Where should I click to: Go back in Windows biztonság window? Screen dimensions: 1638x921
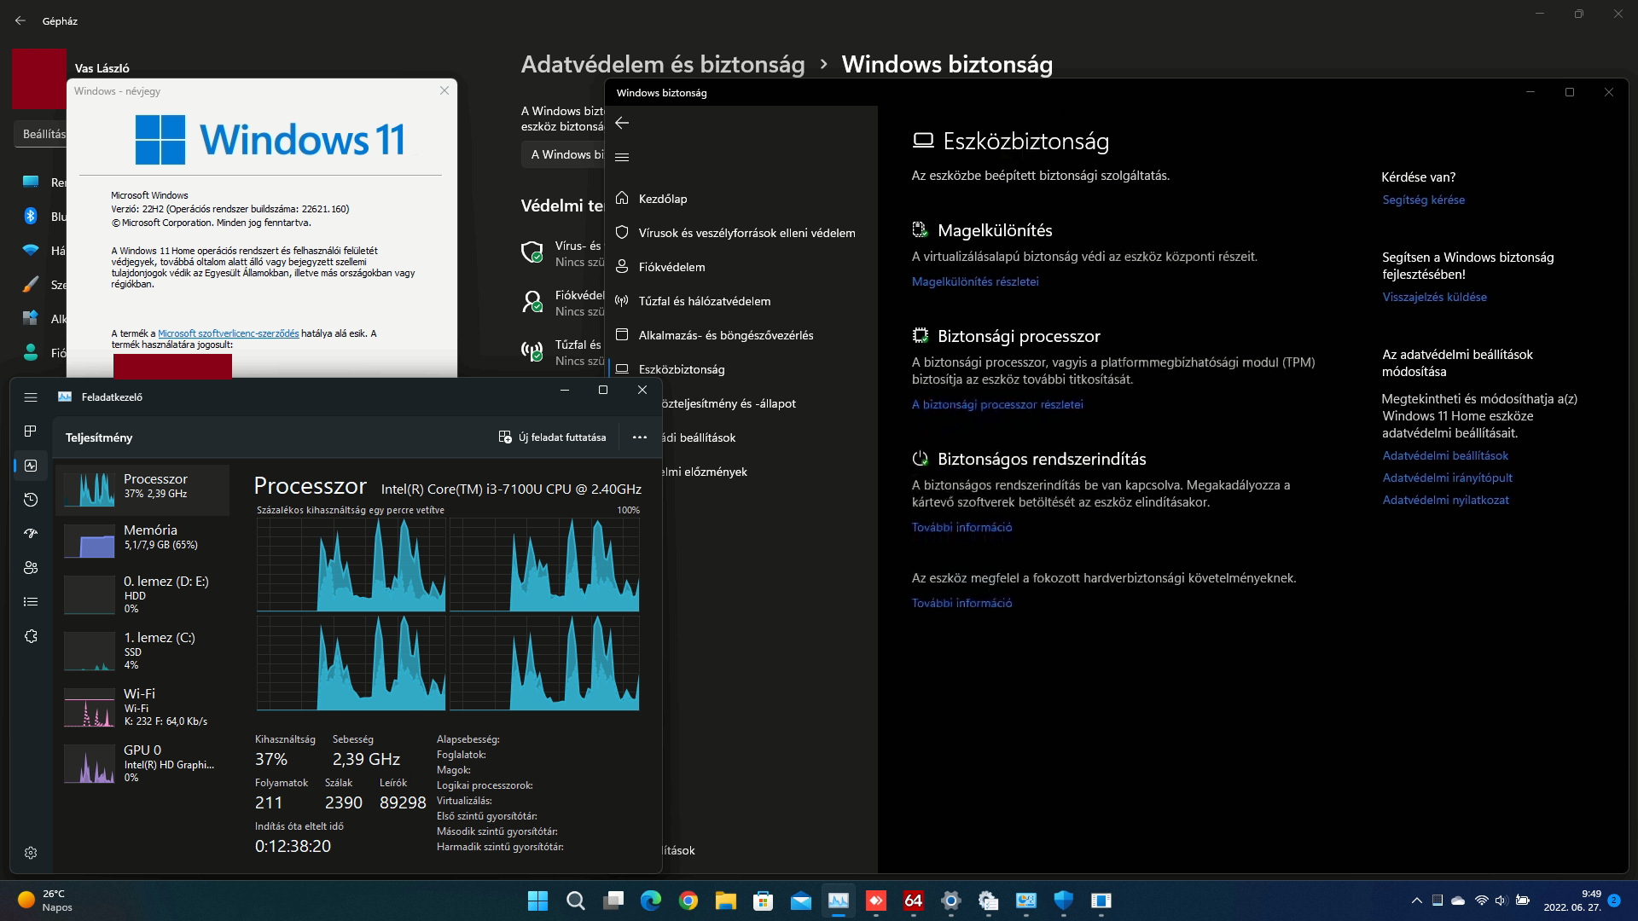(x=622, y=123)
